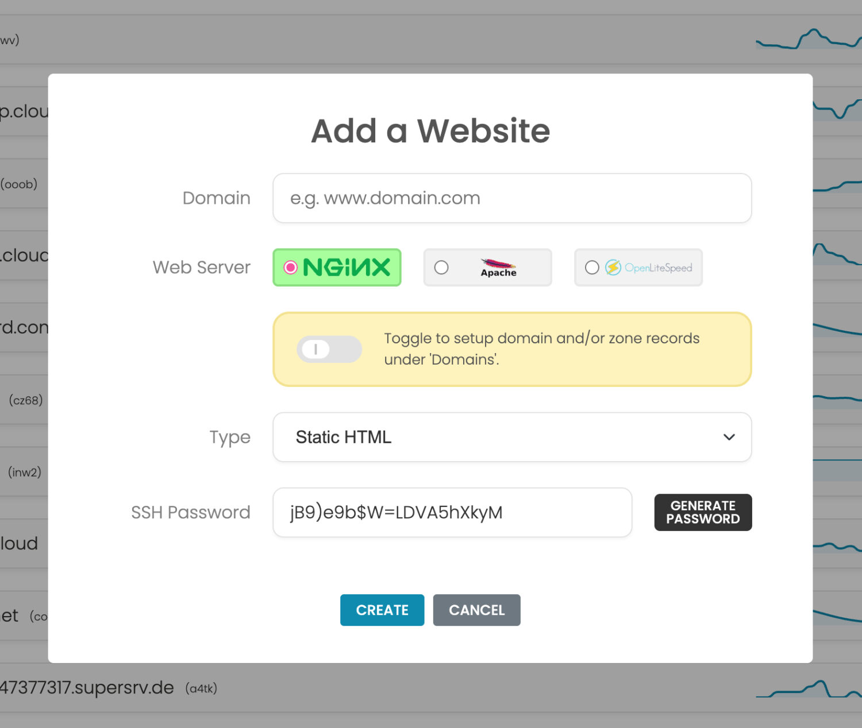Click the OpenLiteSpeed lightning bolt icon
862x728 pixels.
[x=613, y=268]
